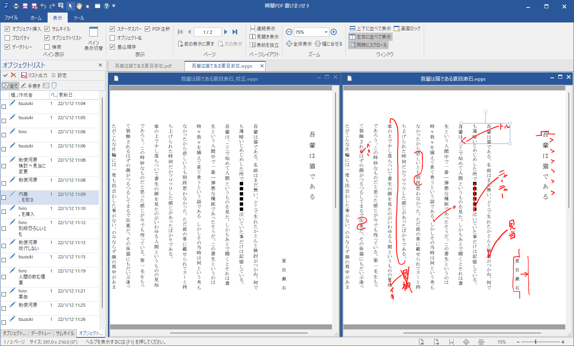Switch to サムネイル bottom pane tab
This screenshot has height=346, width=574.
65,333
